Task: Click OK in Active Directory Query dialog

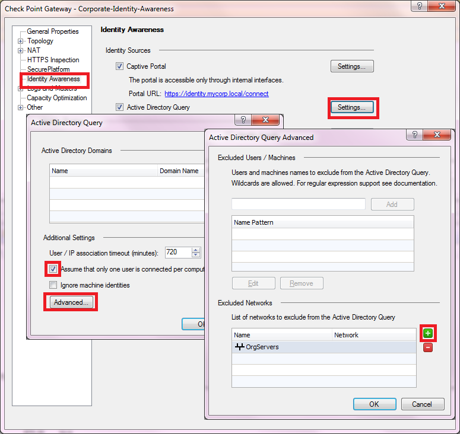Action: point(193,324)
